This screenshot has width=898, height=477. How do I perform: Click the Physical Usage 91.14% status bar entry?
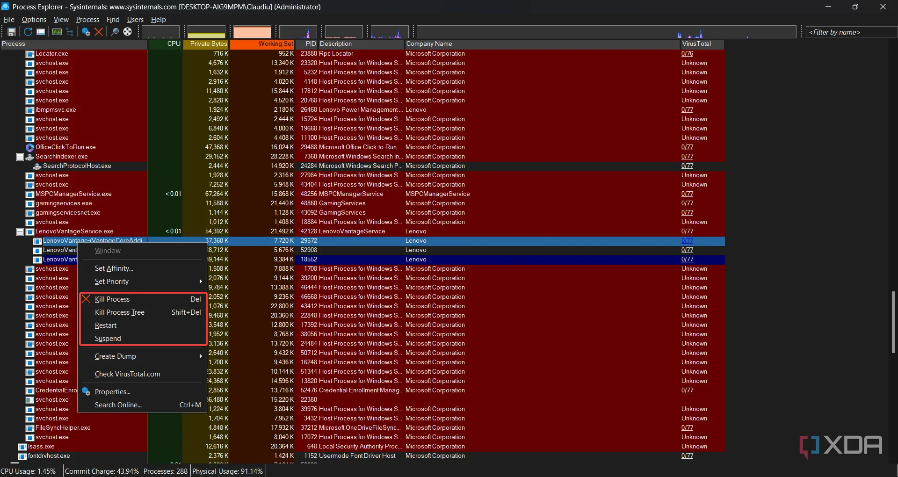[228, 471]
